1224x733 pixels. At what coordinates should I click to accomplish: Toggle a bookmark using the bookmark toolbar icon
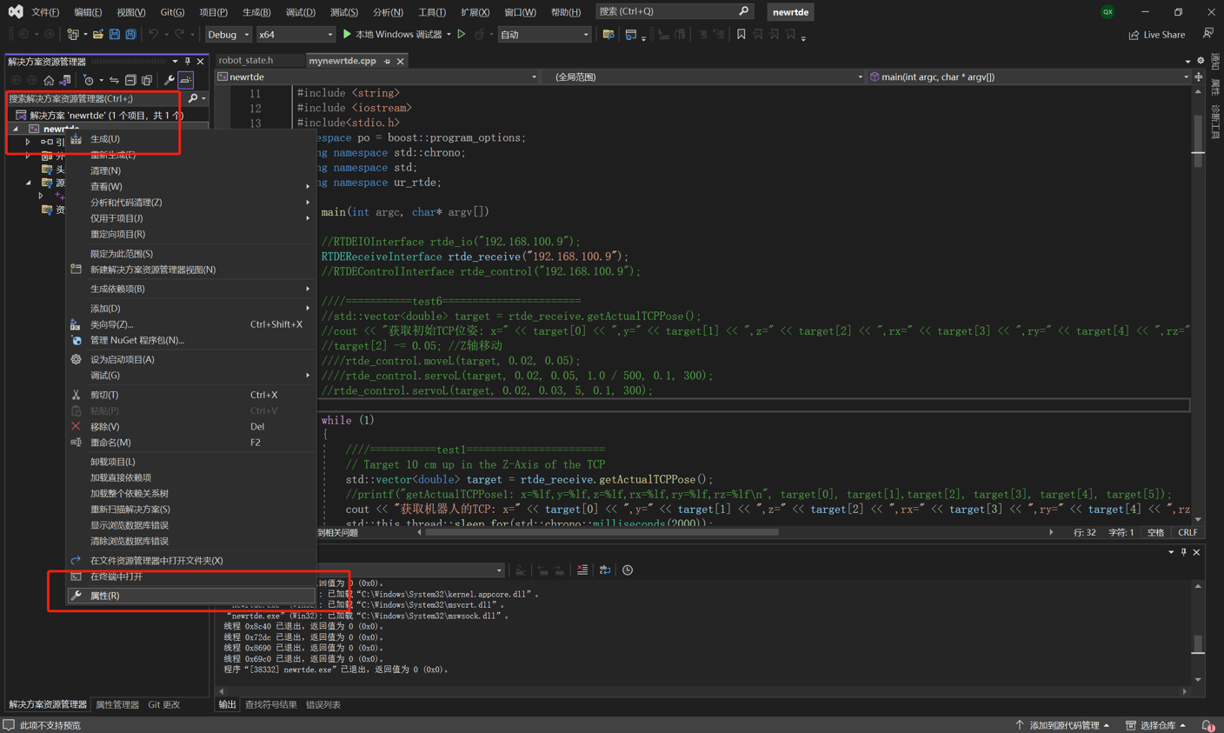click(x=742, y=34)
